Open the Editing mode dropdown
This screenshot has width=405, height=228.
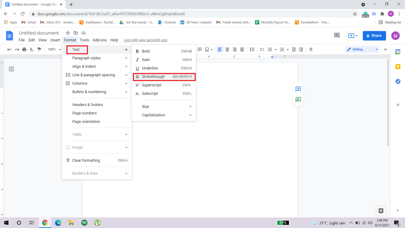coord(362,49)
